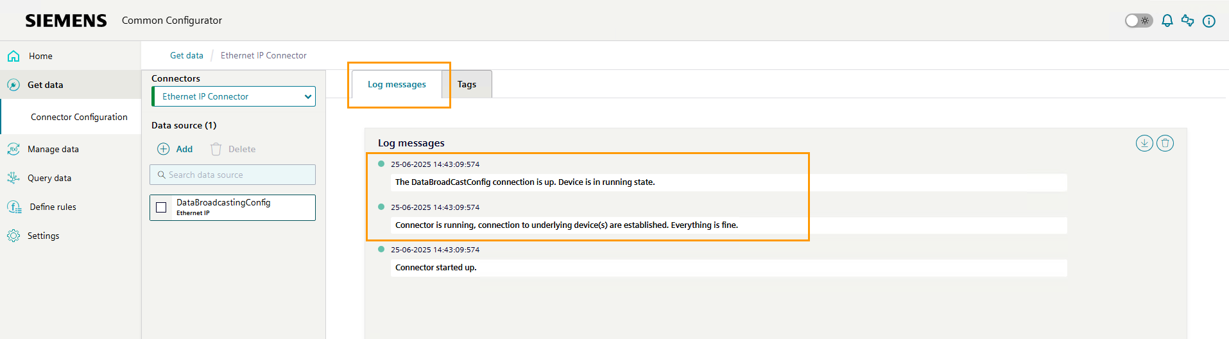The image size is (1229, 339).
Task: Click the Delete data source label
Action: 242,149
